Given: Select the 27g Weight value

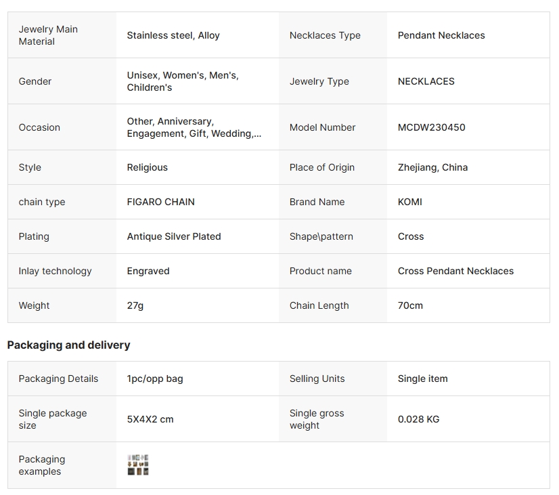Looking at the screenshot, I should click(135, 305).
